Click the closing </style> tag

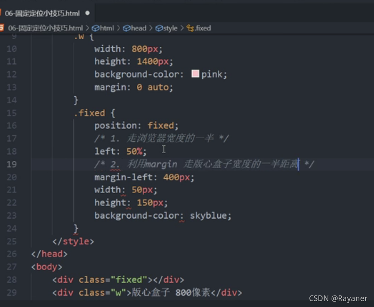(73, 242)
